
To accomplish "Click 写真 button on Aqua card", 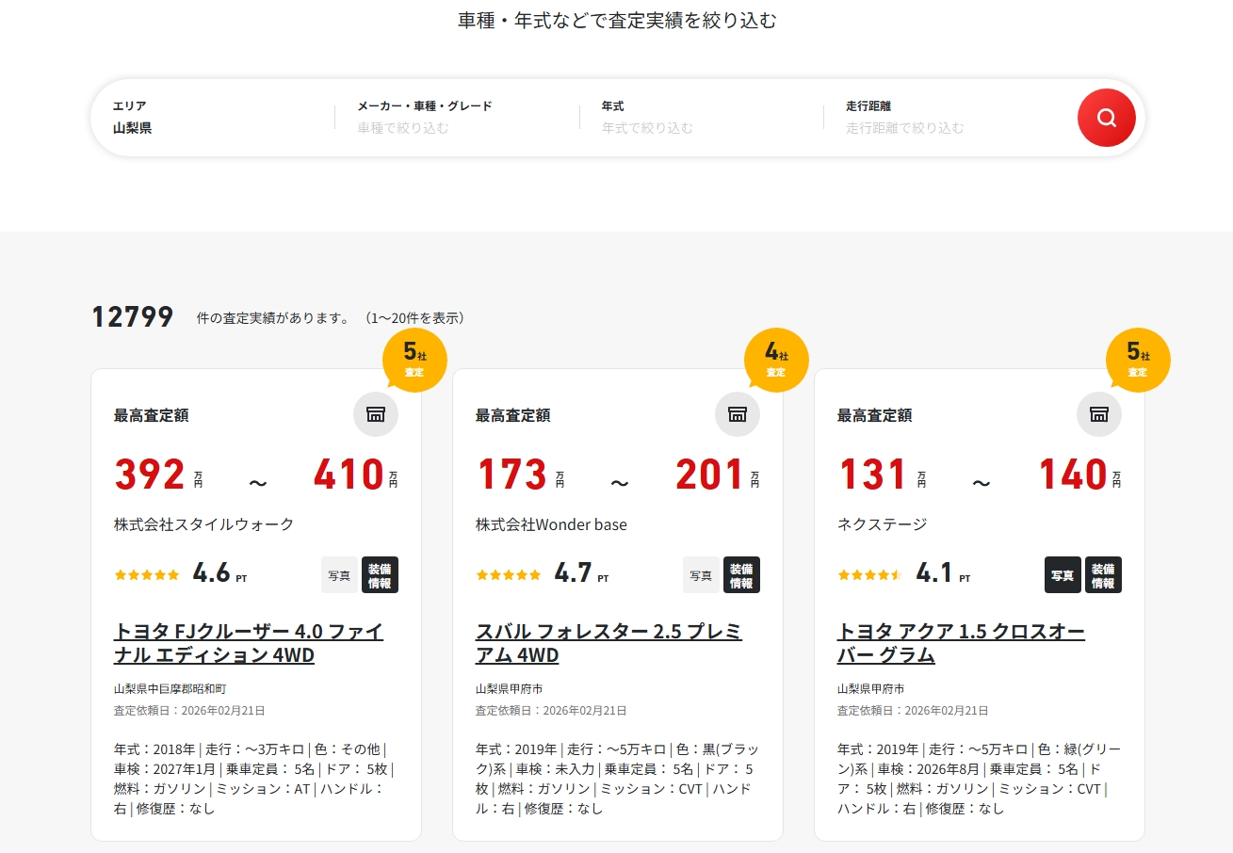I will tap(1063, 575).
